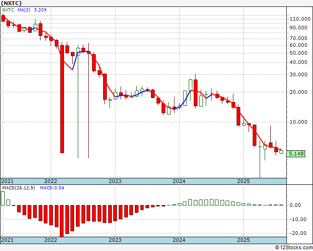This screenshot has width=313, height=251.
Task: Click the 5.209 moving average value
Action: tap(41, 10)
